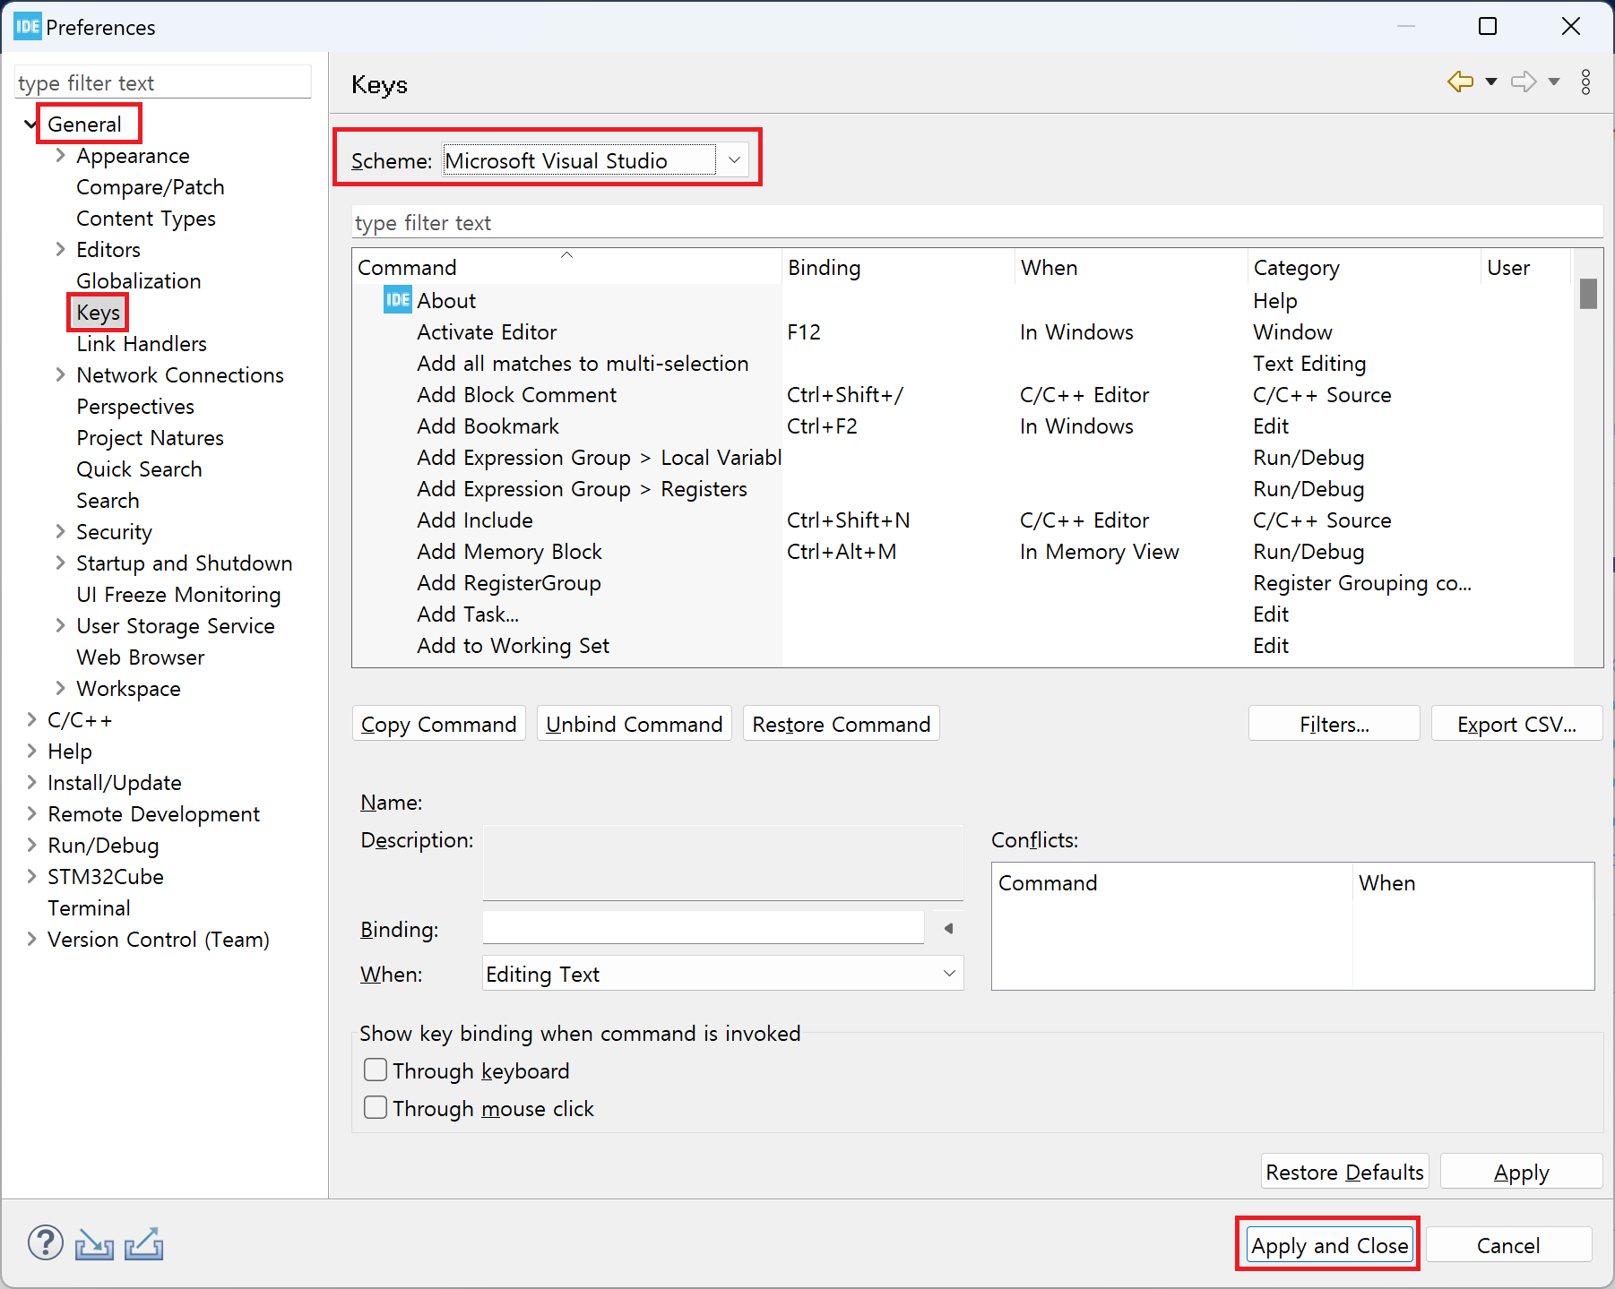
Task: Select Compare/Patch preference page
Action: 151,187
